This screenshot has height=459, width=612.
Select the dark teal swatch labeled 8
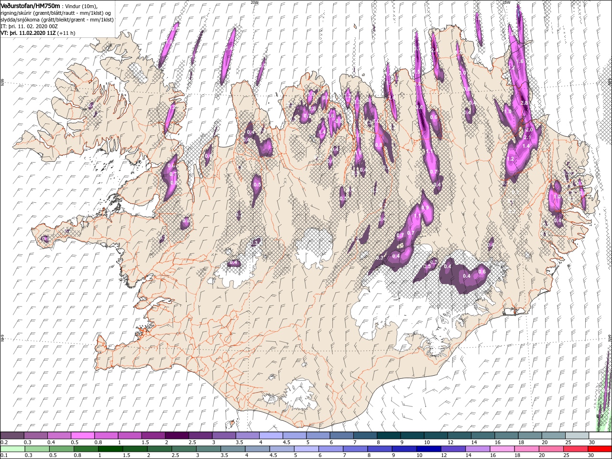(x=388, y=436)
